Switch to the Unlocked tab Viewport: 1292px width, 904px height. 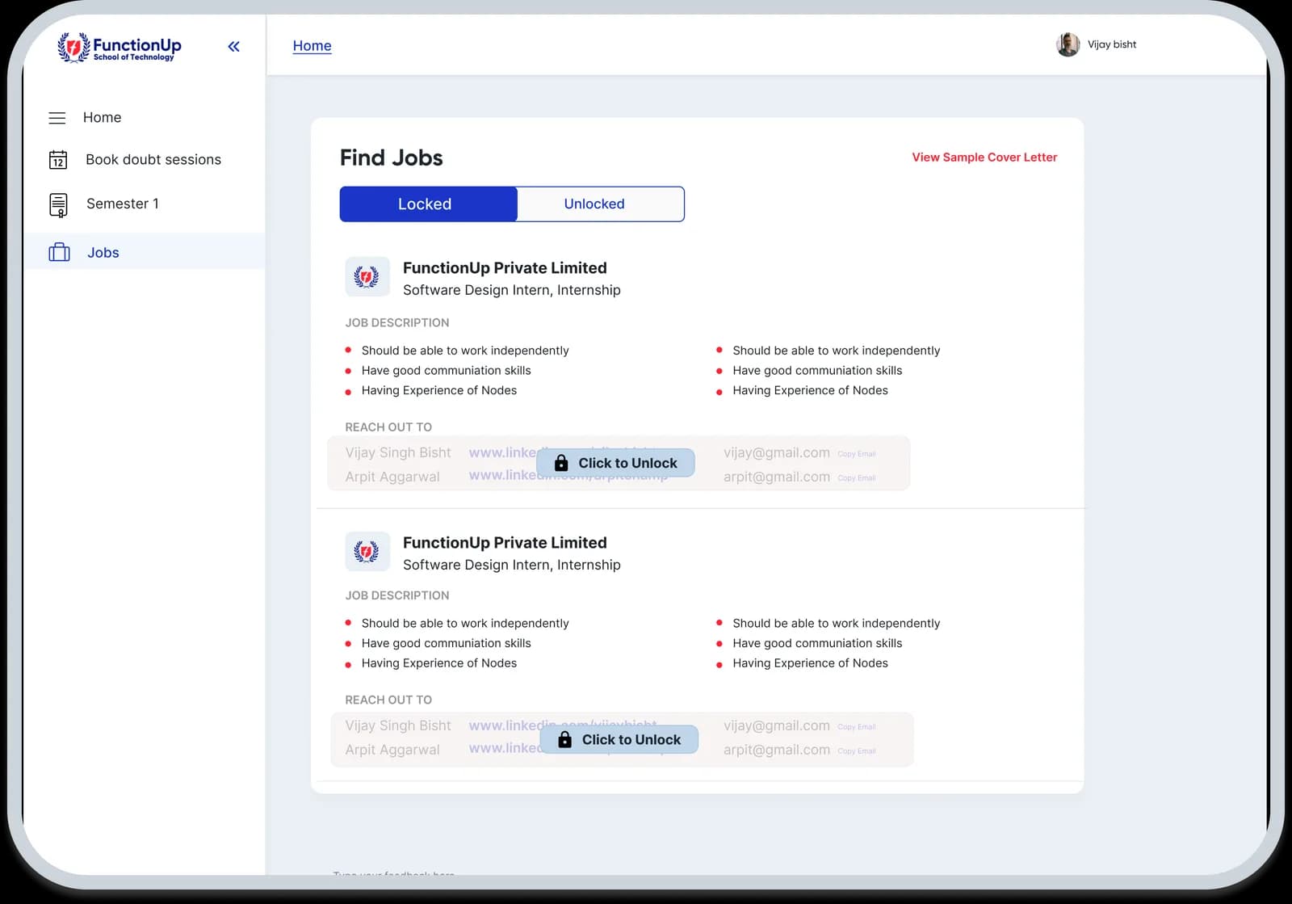tap(600, 204)
